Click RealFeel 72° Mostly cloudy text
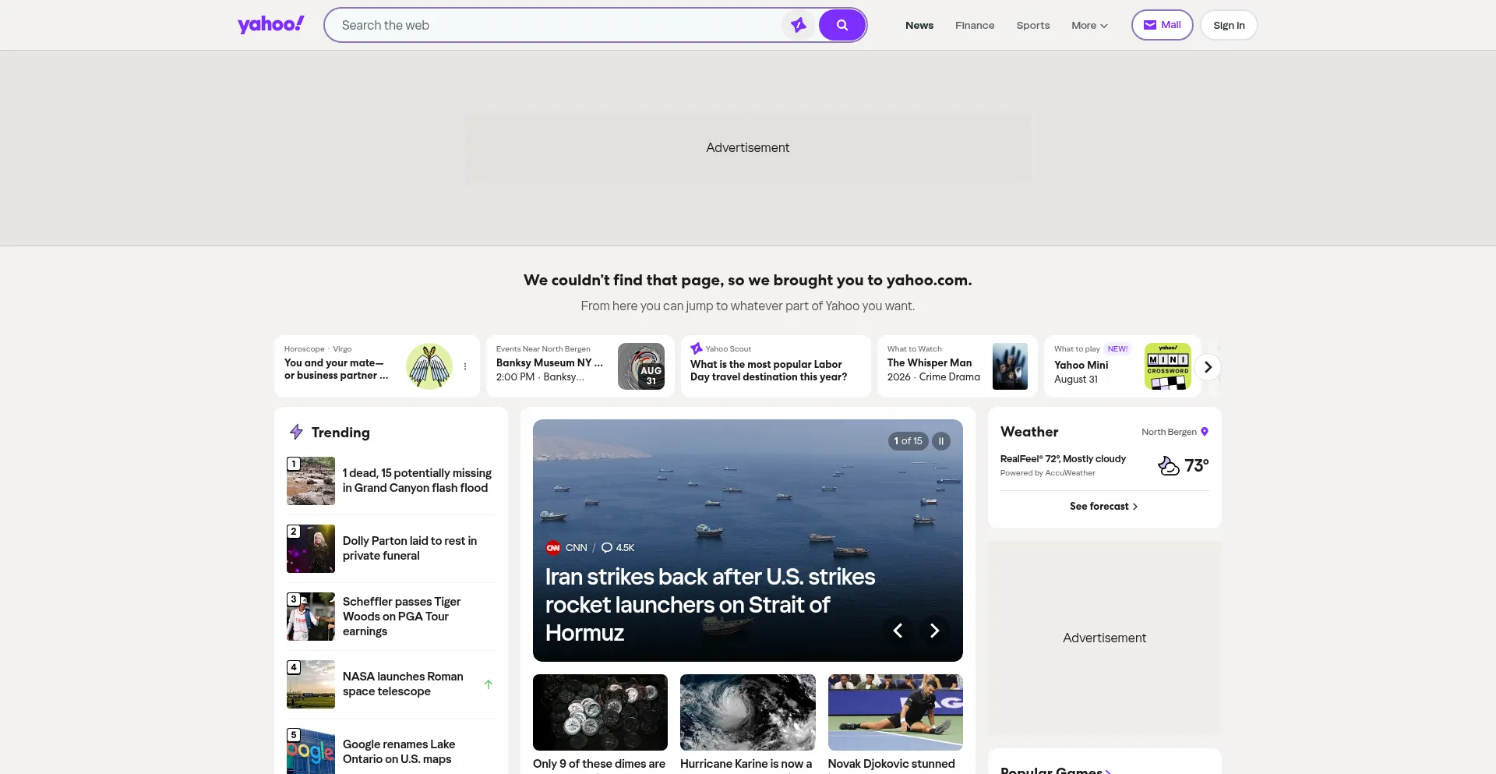The width and height of the screenshot is (1496, 774). tap(1063, 459)
